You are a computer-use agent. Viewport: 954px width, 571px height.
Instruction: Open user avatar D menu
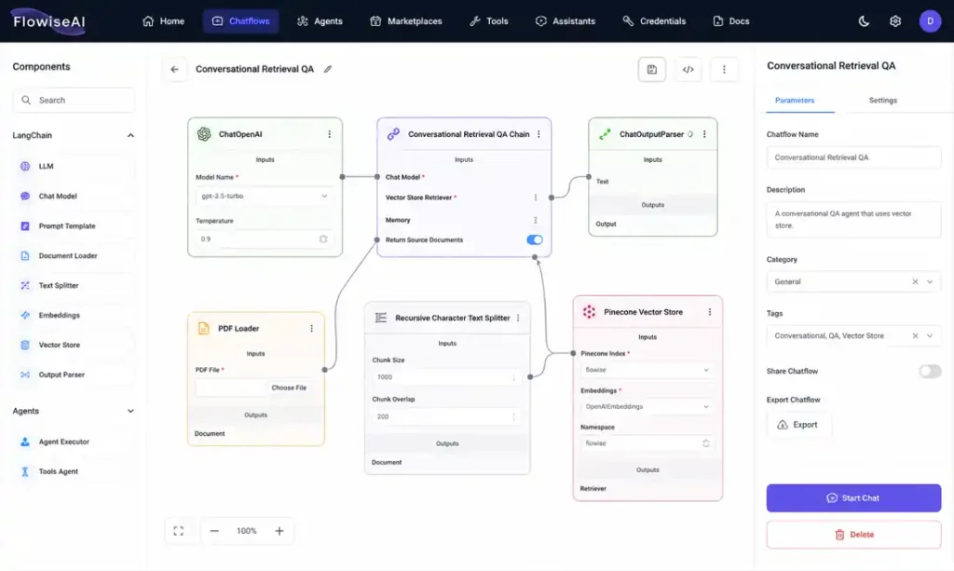tap(930, 21)
